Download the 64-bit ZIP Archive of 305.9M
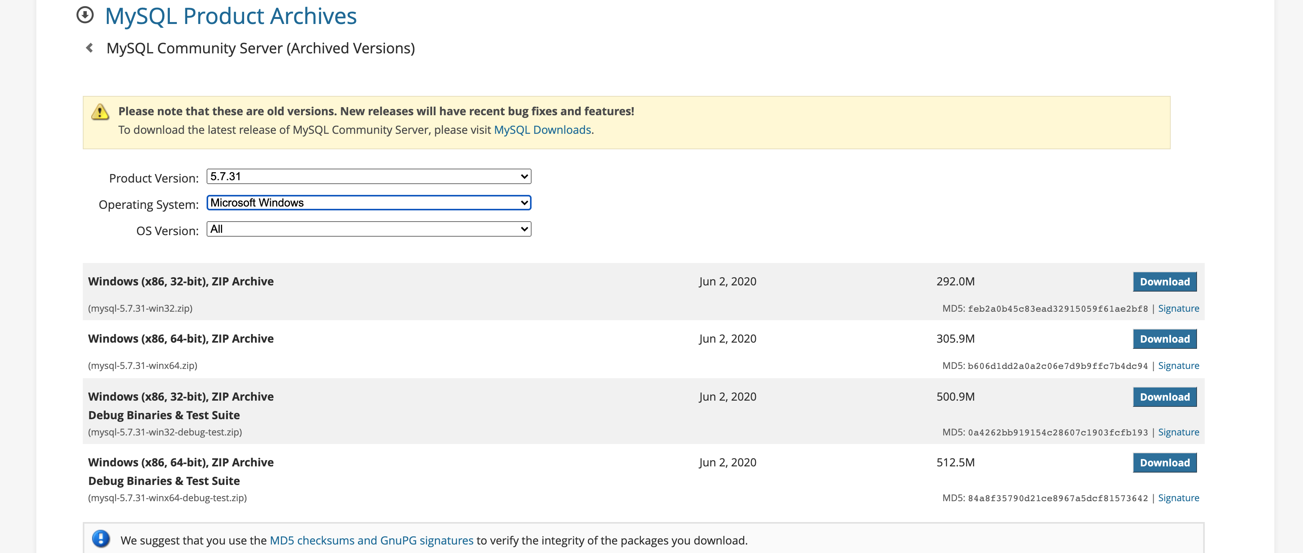 click(x=1164, y=339)
